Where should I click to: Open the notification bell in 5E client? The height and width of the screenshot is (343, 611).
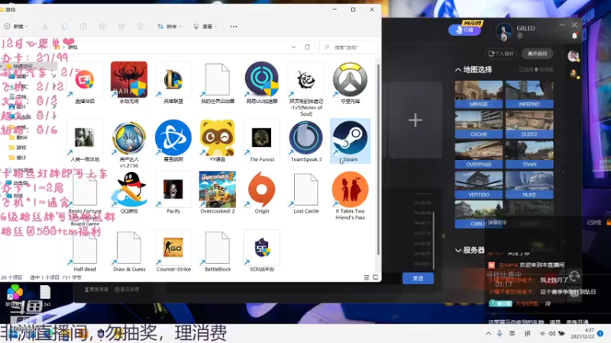pos(574,36)
